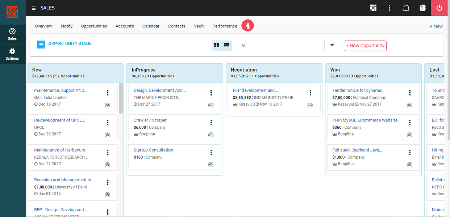Image resolution: width=450 pixels, height=217 pixels.
Task: Open the Overview tab
Action: pos(43,26)
